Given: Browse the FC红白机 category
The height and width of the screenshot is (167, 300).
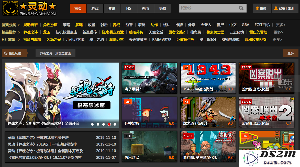Looking at the screenshot, I should click(262, 25).
